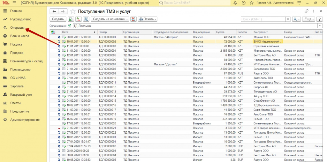
Task: Open Продажа section
Action: coord(17,53)
